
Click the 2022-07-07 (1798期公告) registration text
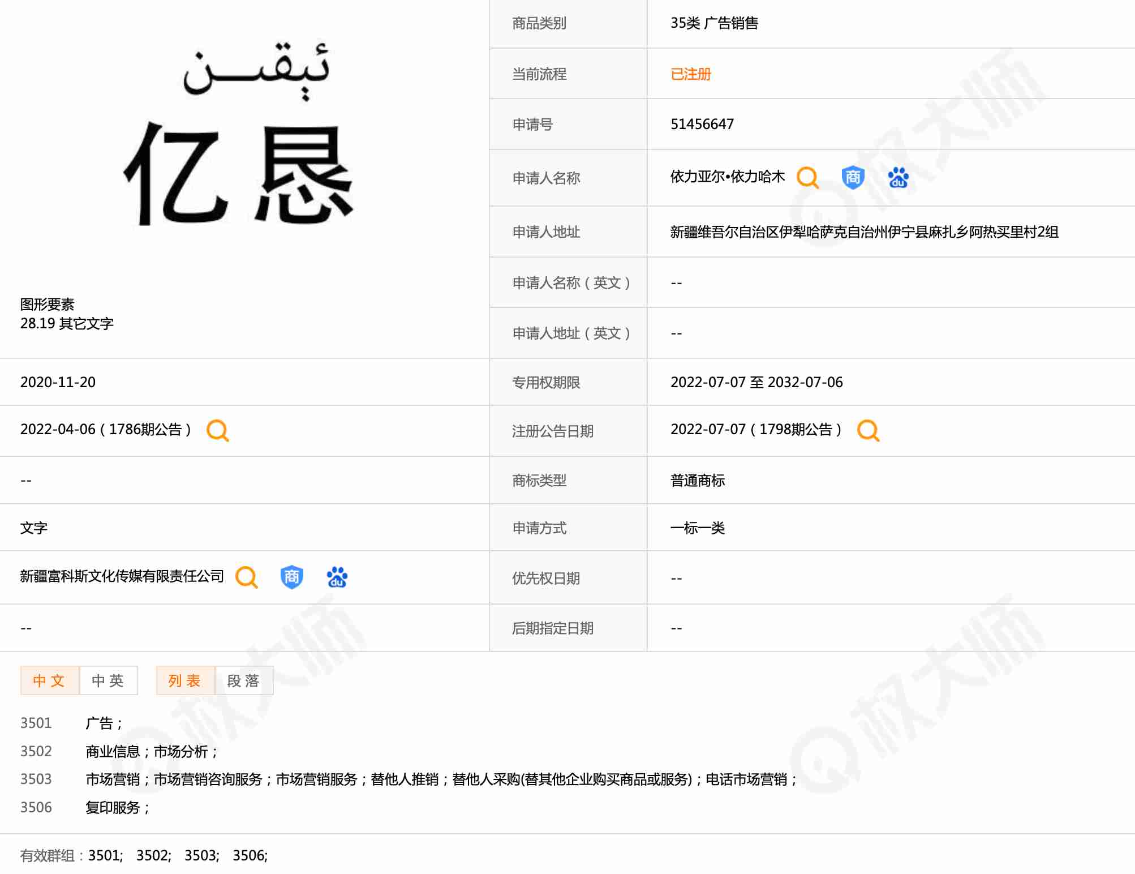(x=755, y=430)
